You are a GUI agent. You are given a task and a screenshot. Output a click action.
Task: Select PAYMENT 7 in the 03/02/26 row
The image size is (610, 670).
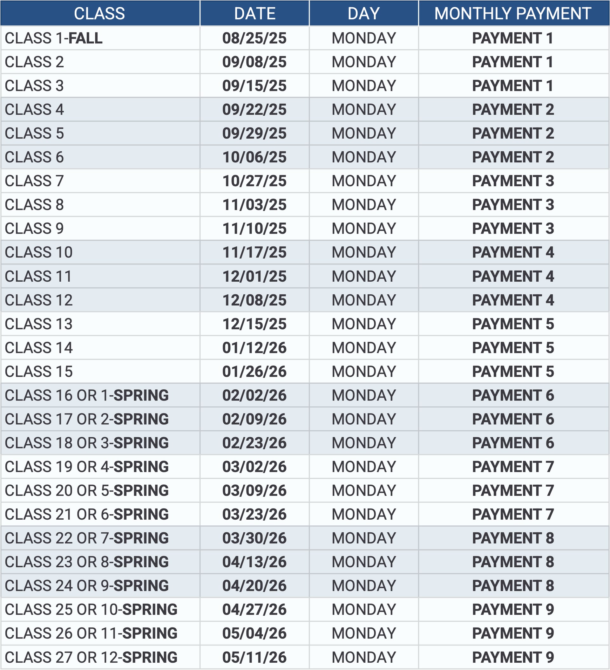[x=513, y=467]
